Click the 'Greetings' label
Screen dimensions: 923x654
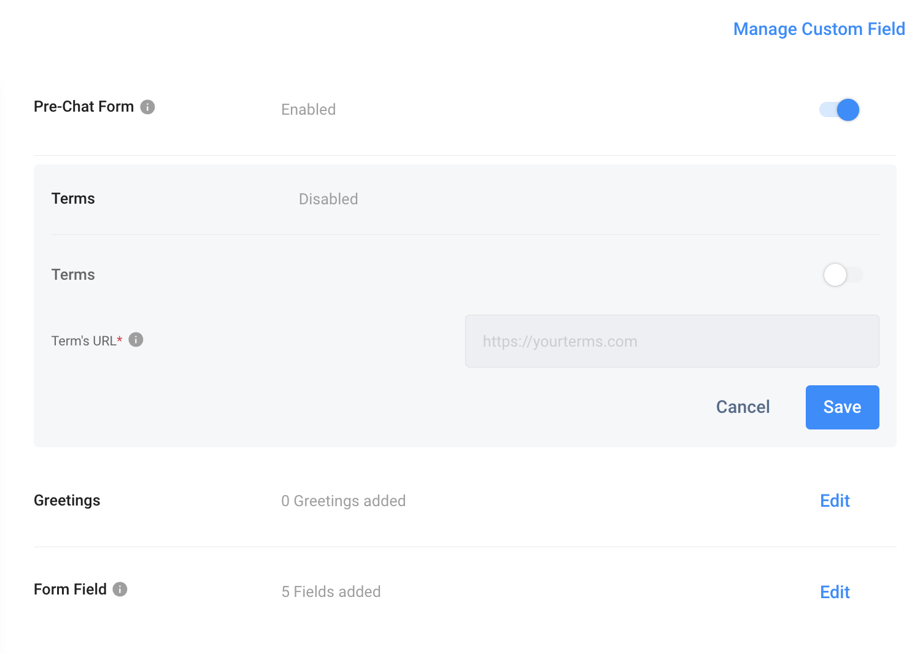(x=67, y=501)
